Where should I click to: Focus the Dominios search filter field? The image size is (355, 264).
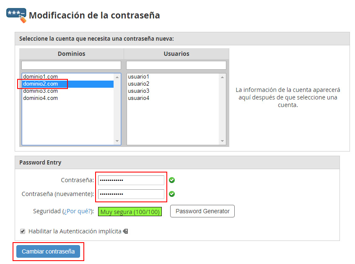click(x=71, y=65)
